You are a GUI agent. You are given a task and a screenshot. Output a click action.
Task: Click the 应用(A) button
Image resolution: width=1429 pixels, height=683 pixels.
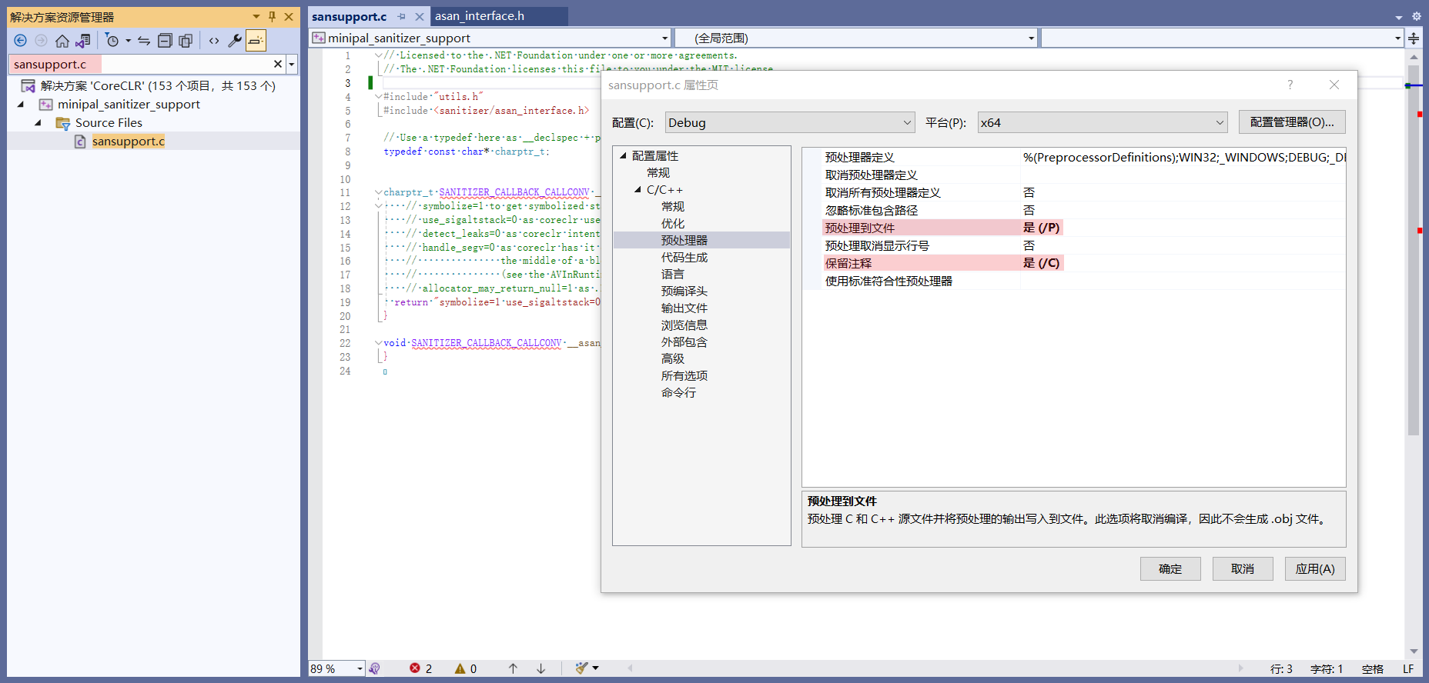pyautogui.click(x=1315, y=568)
